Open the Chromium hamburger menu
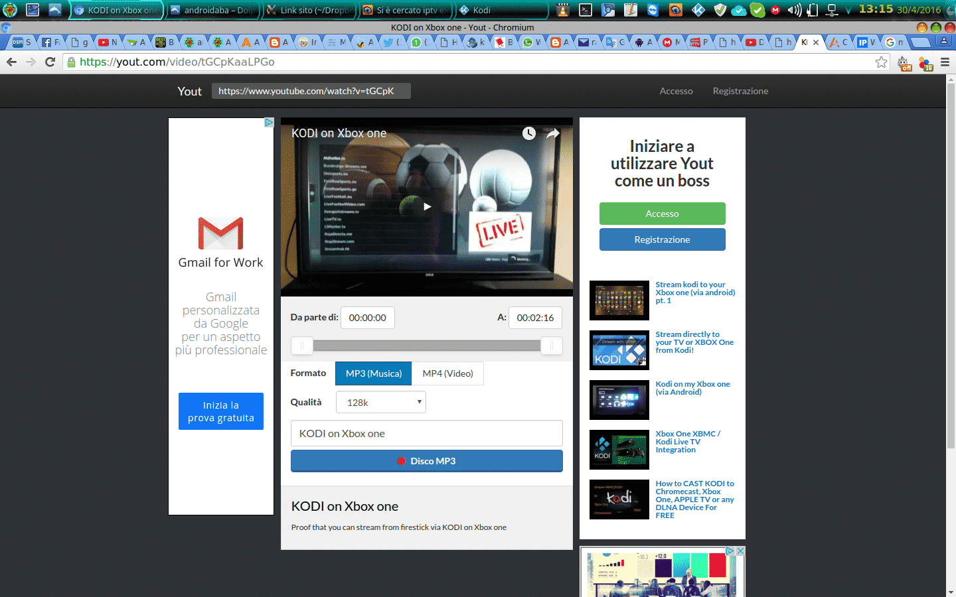Screen dimensions: 956x597 click(945, 62)
